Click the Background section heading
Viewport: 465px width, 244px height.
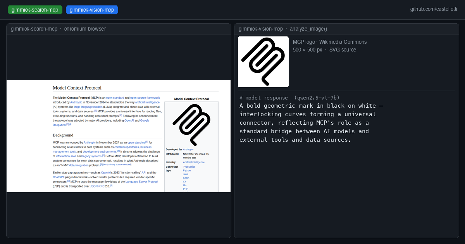[x=63, y=135]
